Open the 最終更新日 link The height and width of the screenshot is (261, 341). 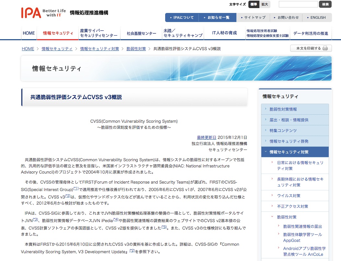click(206, 137)
